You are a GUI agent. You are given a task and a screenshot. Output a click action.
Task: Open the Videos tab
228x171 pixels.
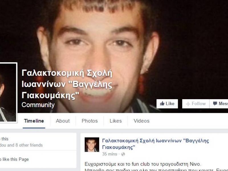coord(141,121)
